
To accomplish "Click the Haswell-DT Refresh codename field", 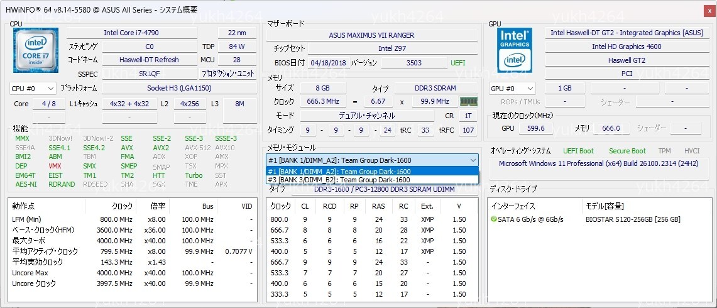I will pos(149,60).
